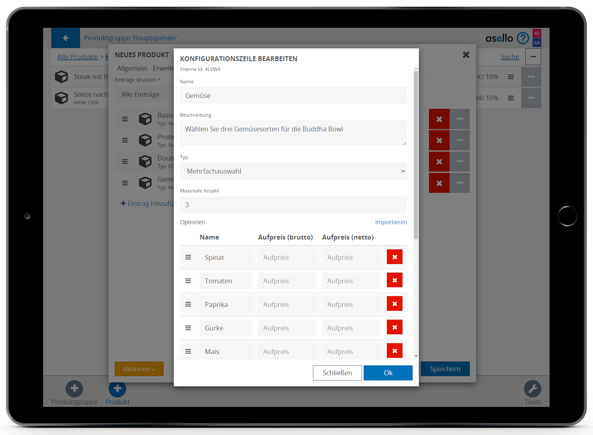Delete the Gurke option row

pos(394,327)
